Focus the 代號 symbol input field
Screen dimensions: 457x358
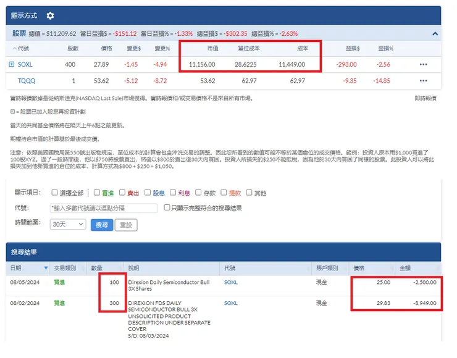[x=104, y=208]
